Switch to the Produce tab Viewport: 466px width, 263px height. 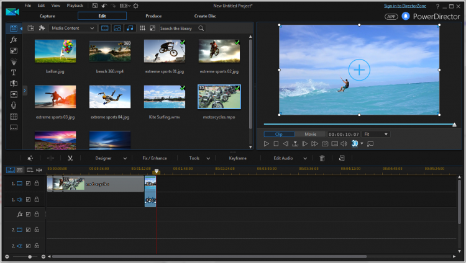click(x=153, y=16)
